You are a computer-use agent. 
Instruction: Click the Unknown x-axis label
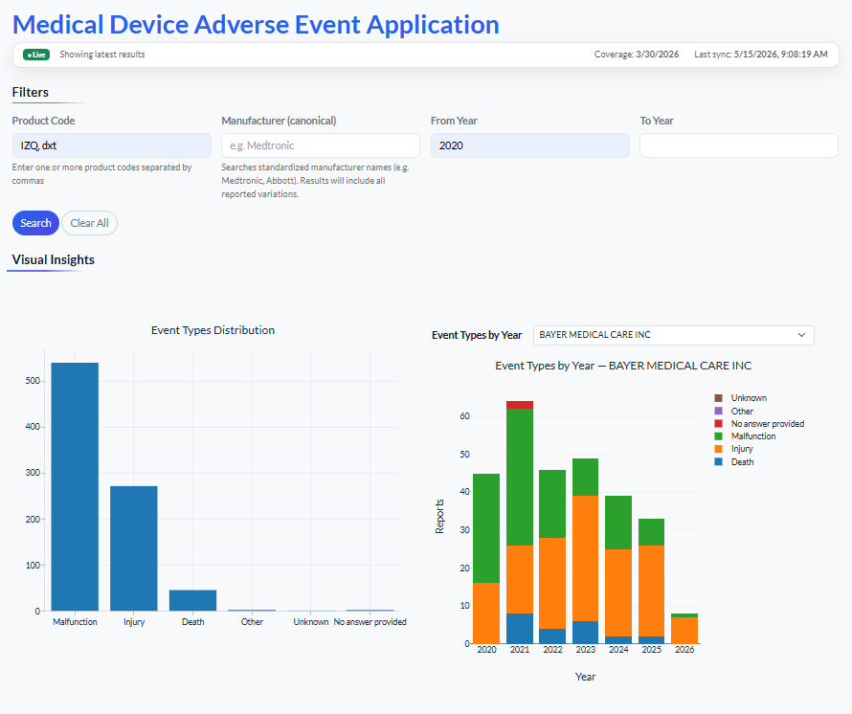pyautogui.click(x=311, y=621)
